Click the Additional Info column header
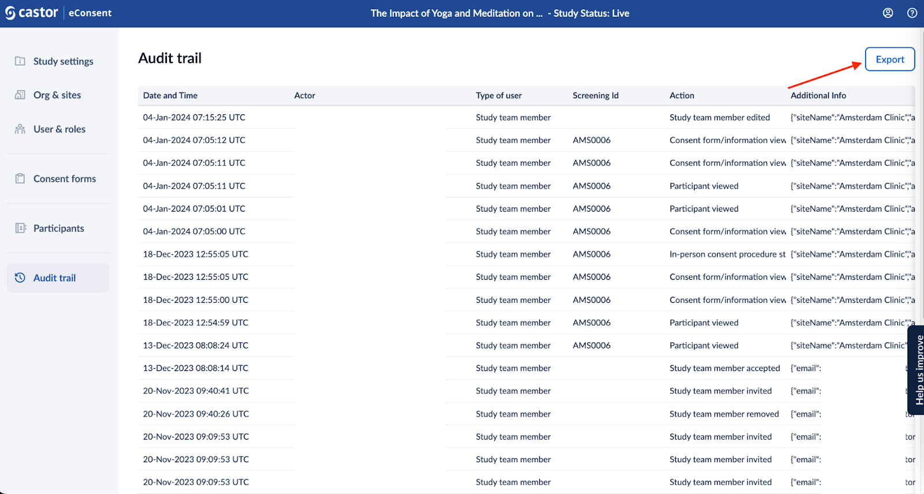Screen dimensions: 924x494 tap(818, 95)
